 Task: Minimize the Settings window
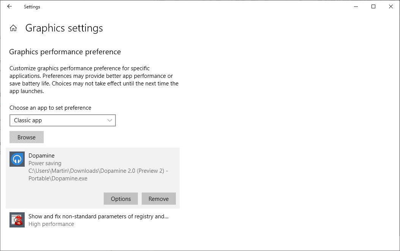[356, 6]
